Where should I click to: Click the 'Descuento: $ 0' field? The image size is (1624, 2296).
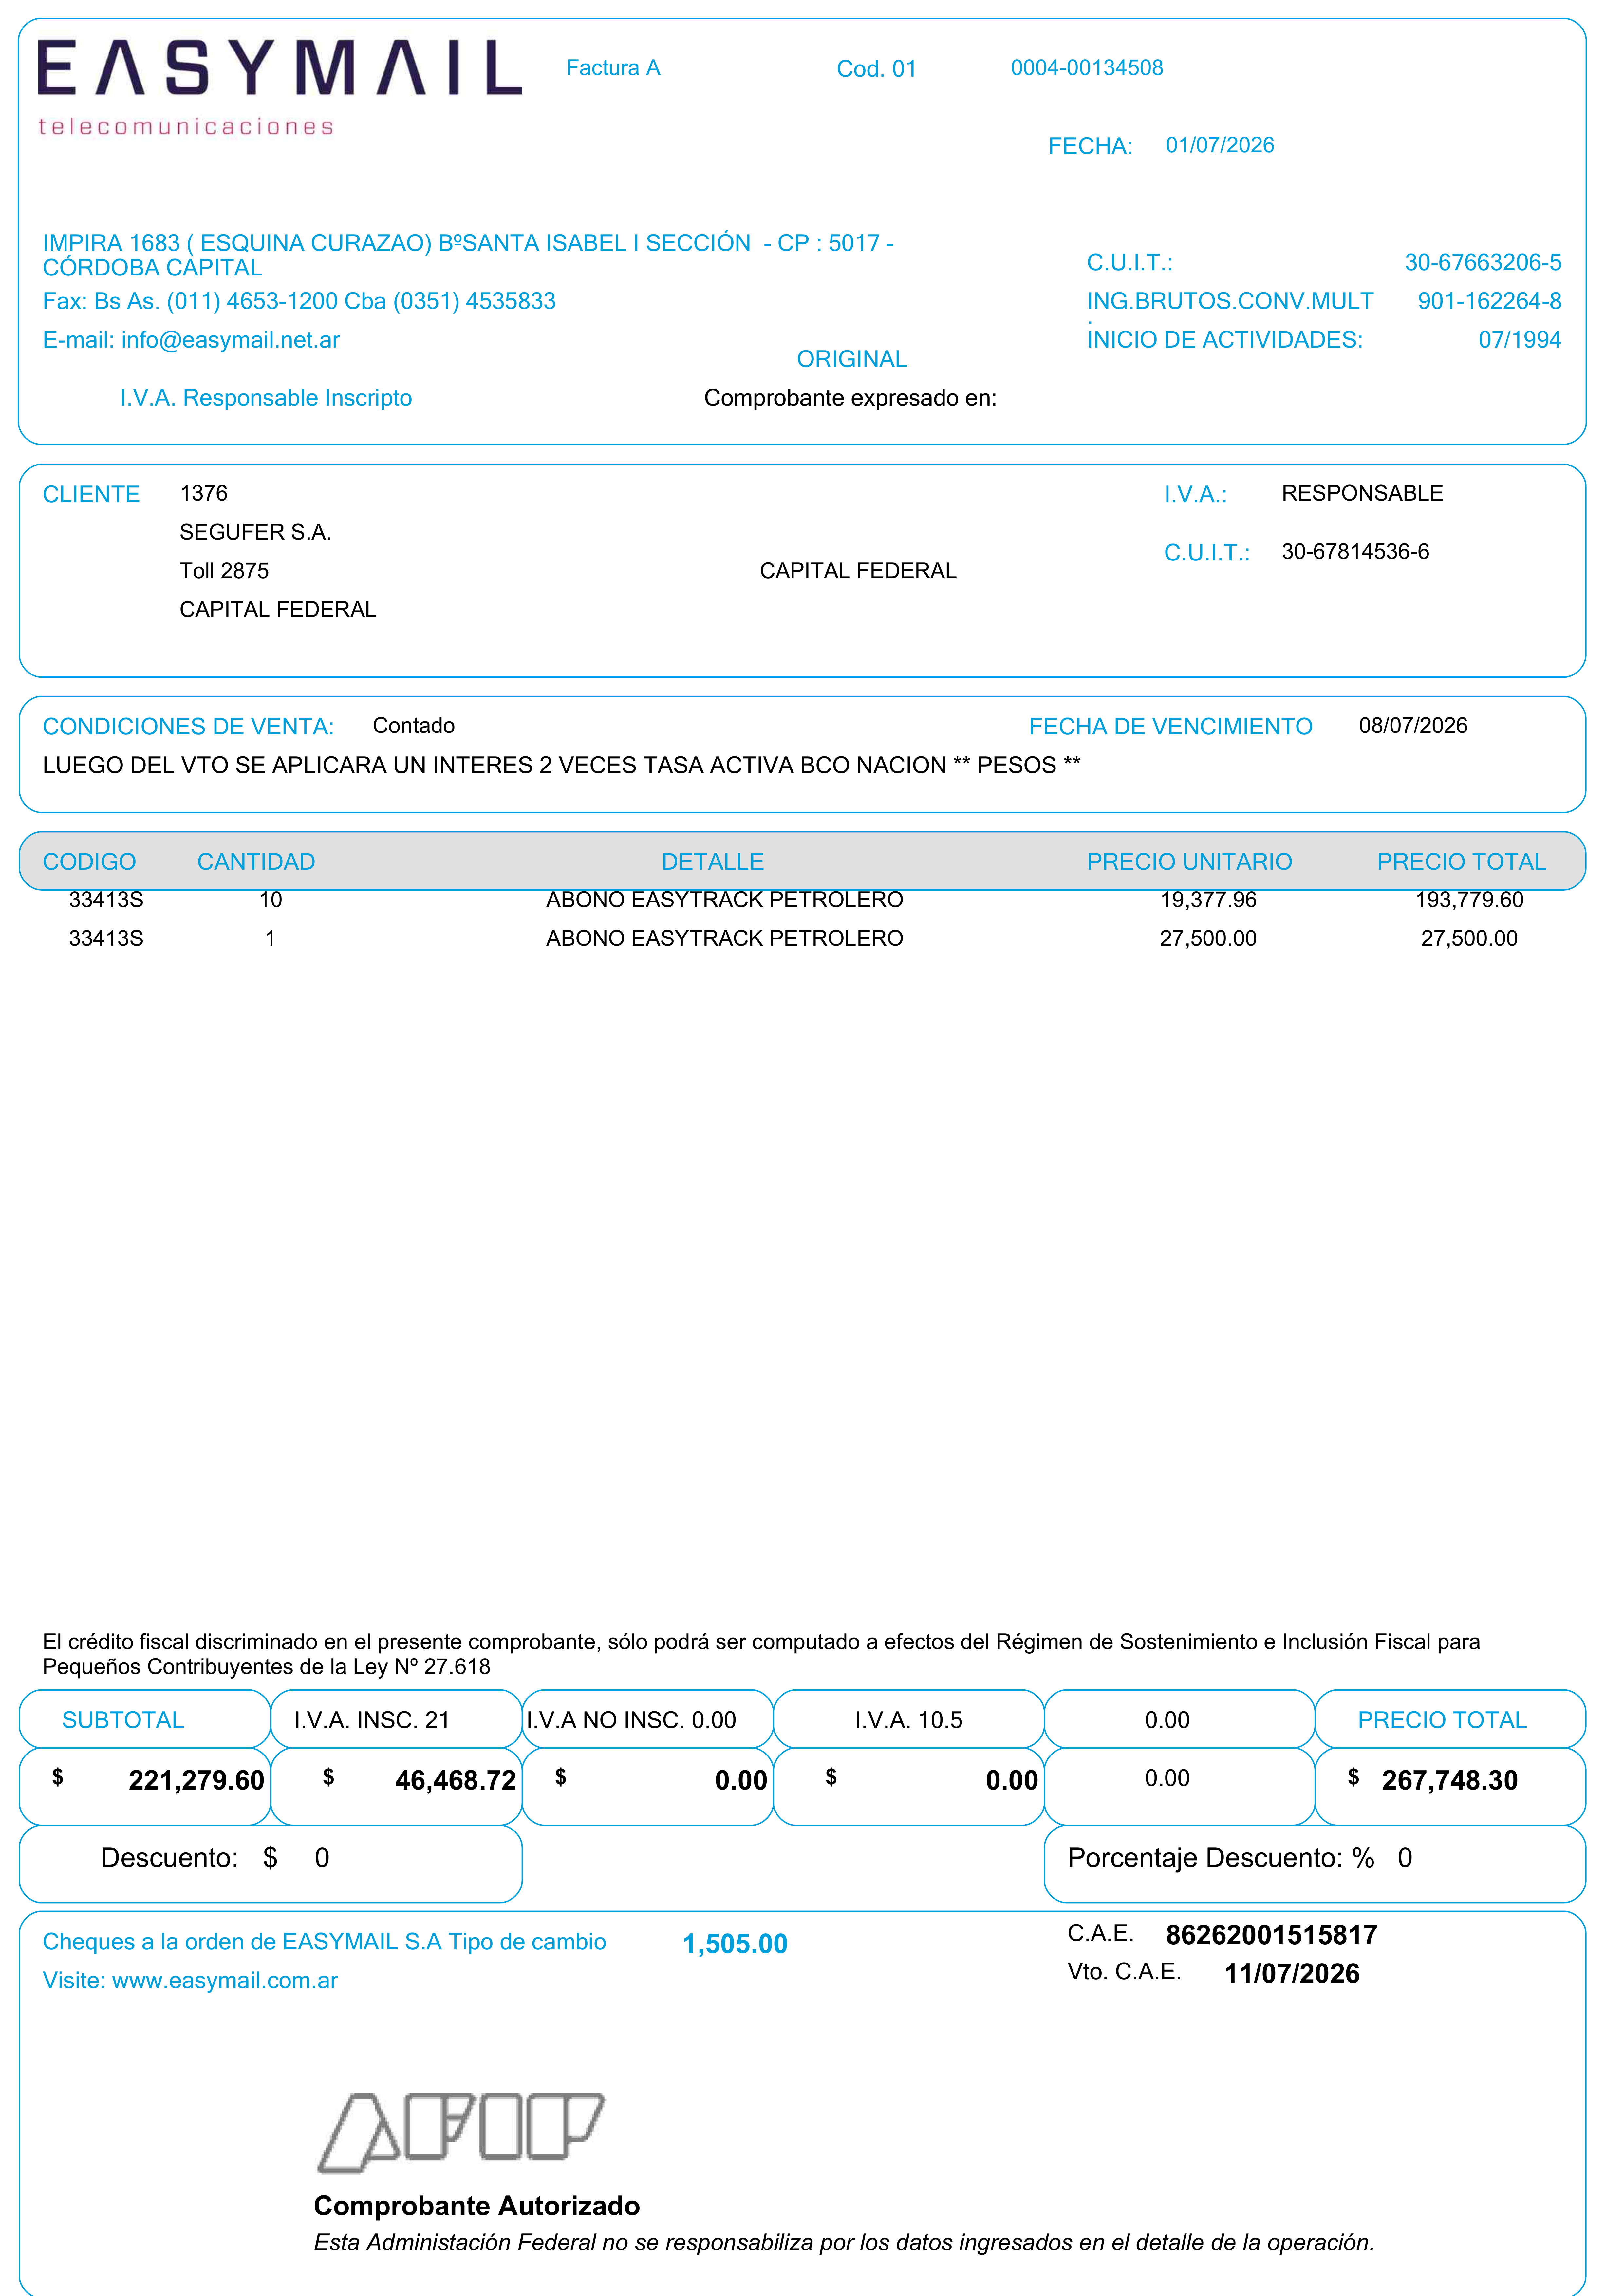click(x=271, y=1864)
